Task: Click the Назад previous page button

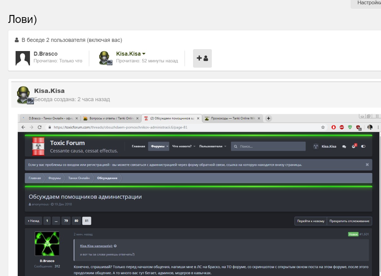Action: tap(34, 221)
